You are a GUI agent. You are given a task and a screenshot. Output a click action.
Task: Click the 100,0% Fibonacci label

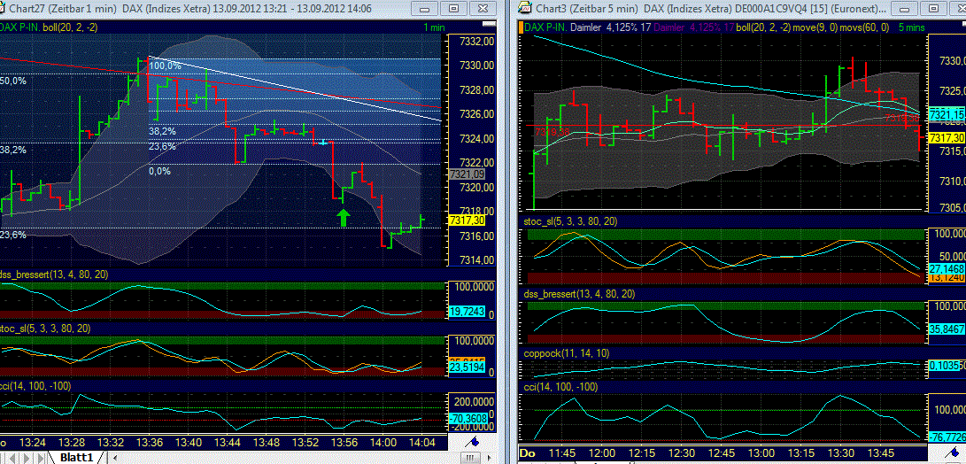[x=165, y=66]
